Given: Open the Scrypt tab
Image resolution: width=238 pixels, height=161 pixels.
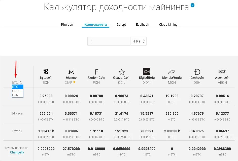Looking at the screenshot, I should coord(121,25).
